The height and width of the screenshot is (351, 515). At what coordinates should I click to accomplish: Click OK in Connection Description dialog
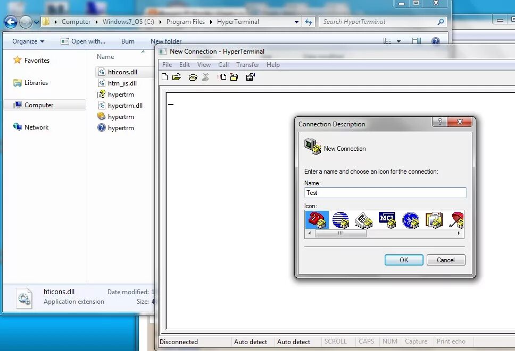point(404,260)
